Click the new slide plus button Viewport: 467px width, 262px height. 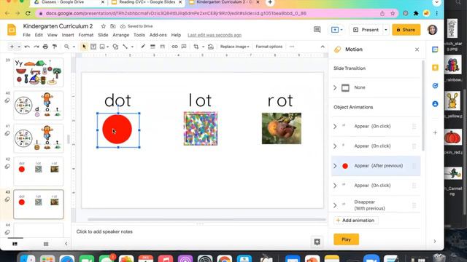coord(12,47)
